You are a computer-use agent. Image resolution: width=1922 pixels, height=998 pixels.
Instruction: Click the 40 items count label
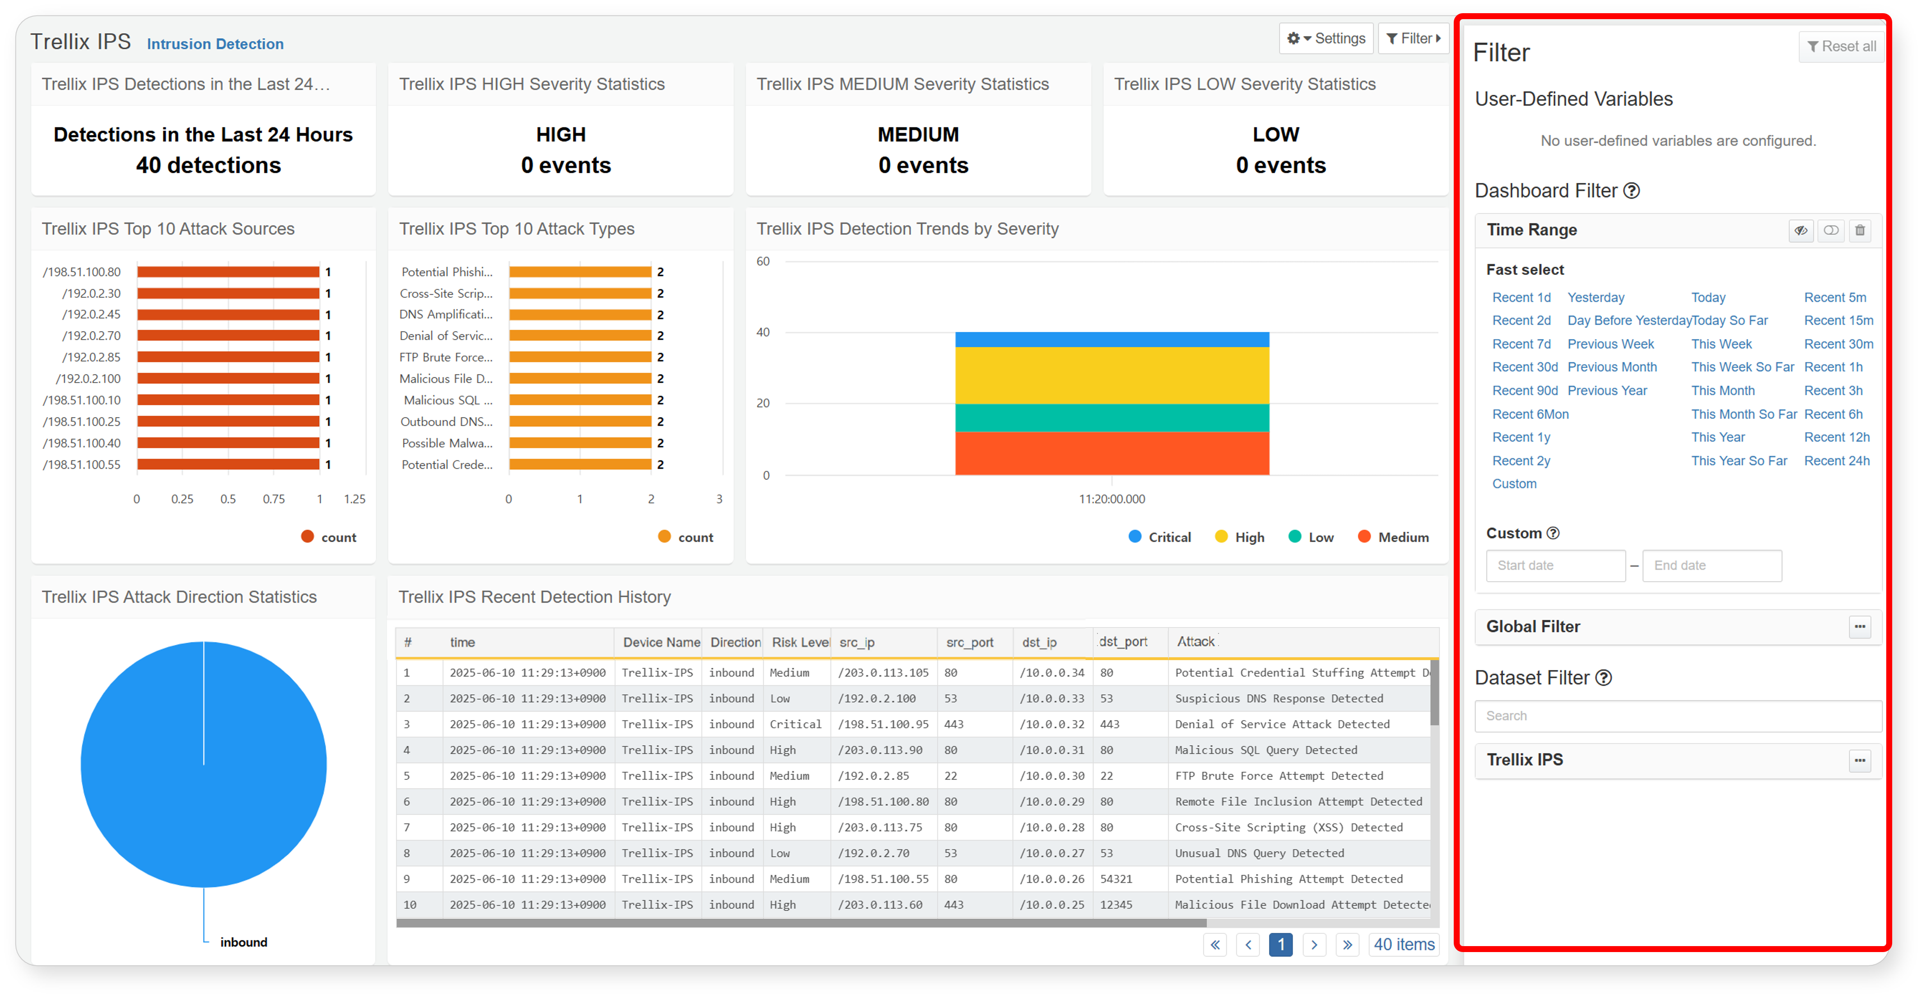pos(1404,945)
